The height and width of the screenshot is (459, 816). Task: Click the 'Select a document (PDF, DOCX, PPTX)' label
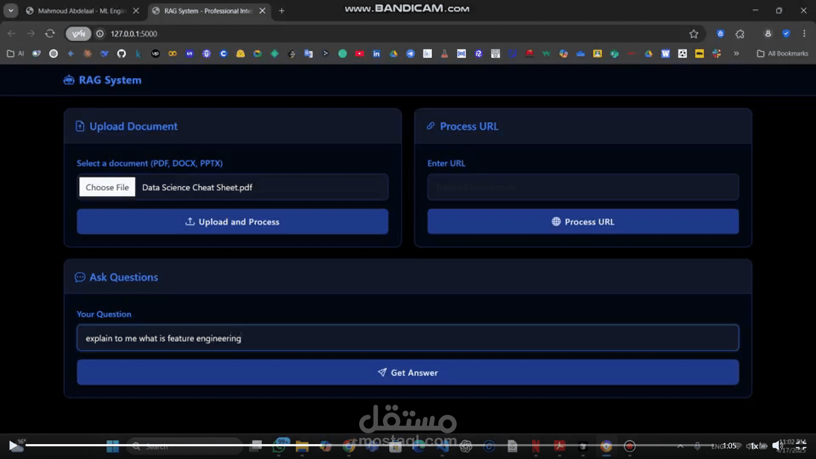pos(150,163)
